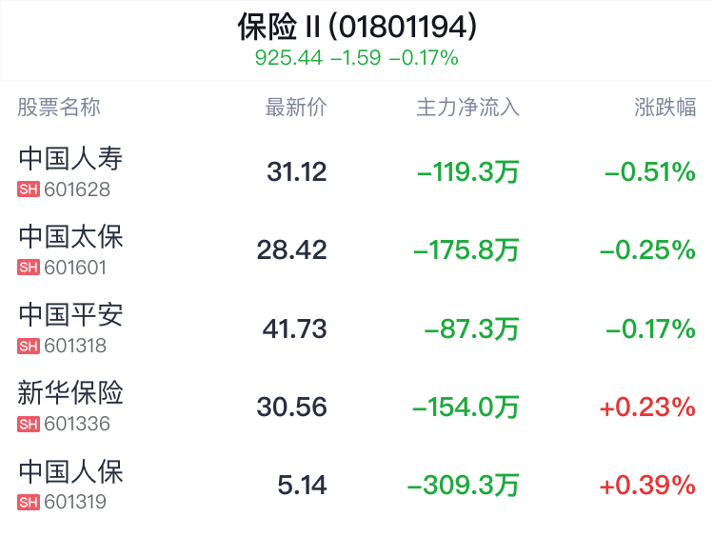Open 中国人寿 stock row
The height and width of the screenshot is (537, 714).
coord(357,171)
